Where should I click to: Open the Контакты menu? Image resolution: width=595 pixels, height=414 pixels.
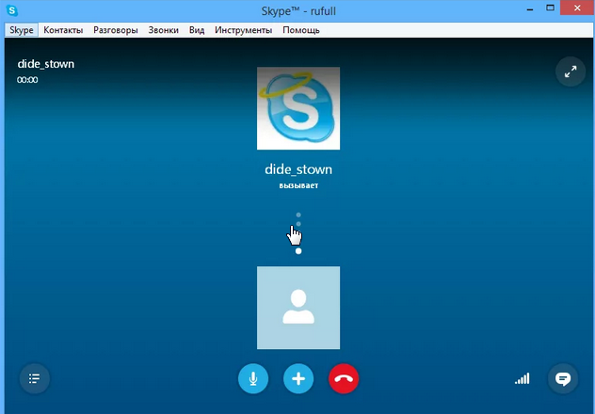tap(63, 30)
